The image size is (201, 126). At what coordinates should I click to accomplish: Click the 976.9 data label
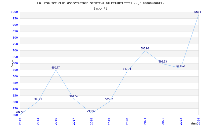click(x=197, y=12)
